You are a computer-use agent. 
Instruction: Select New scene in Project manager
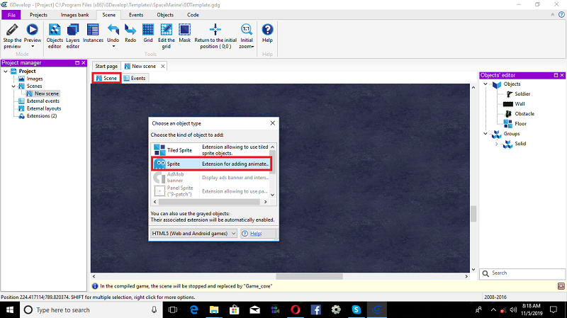pyautogui.click(x=47, y=93)
